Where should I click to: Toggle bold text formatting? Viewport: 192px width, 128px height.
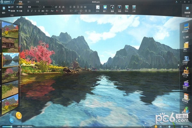click(x=28, y=11)
